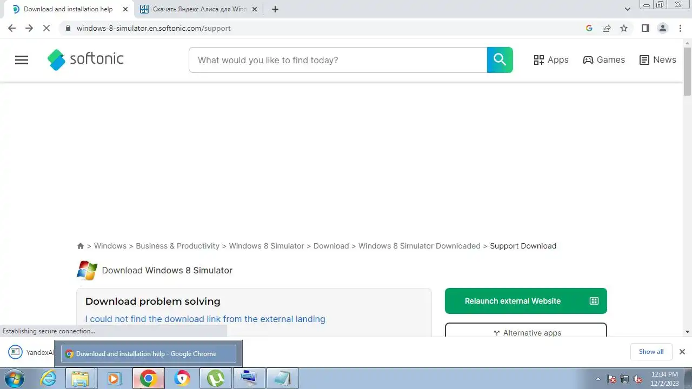Open Chrome three-dot menu
Screen dimensions: 692x389
[680, 28]
